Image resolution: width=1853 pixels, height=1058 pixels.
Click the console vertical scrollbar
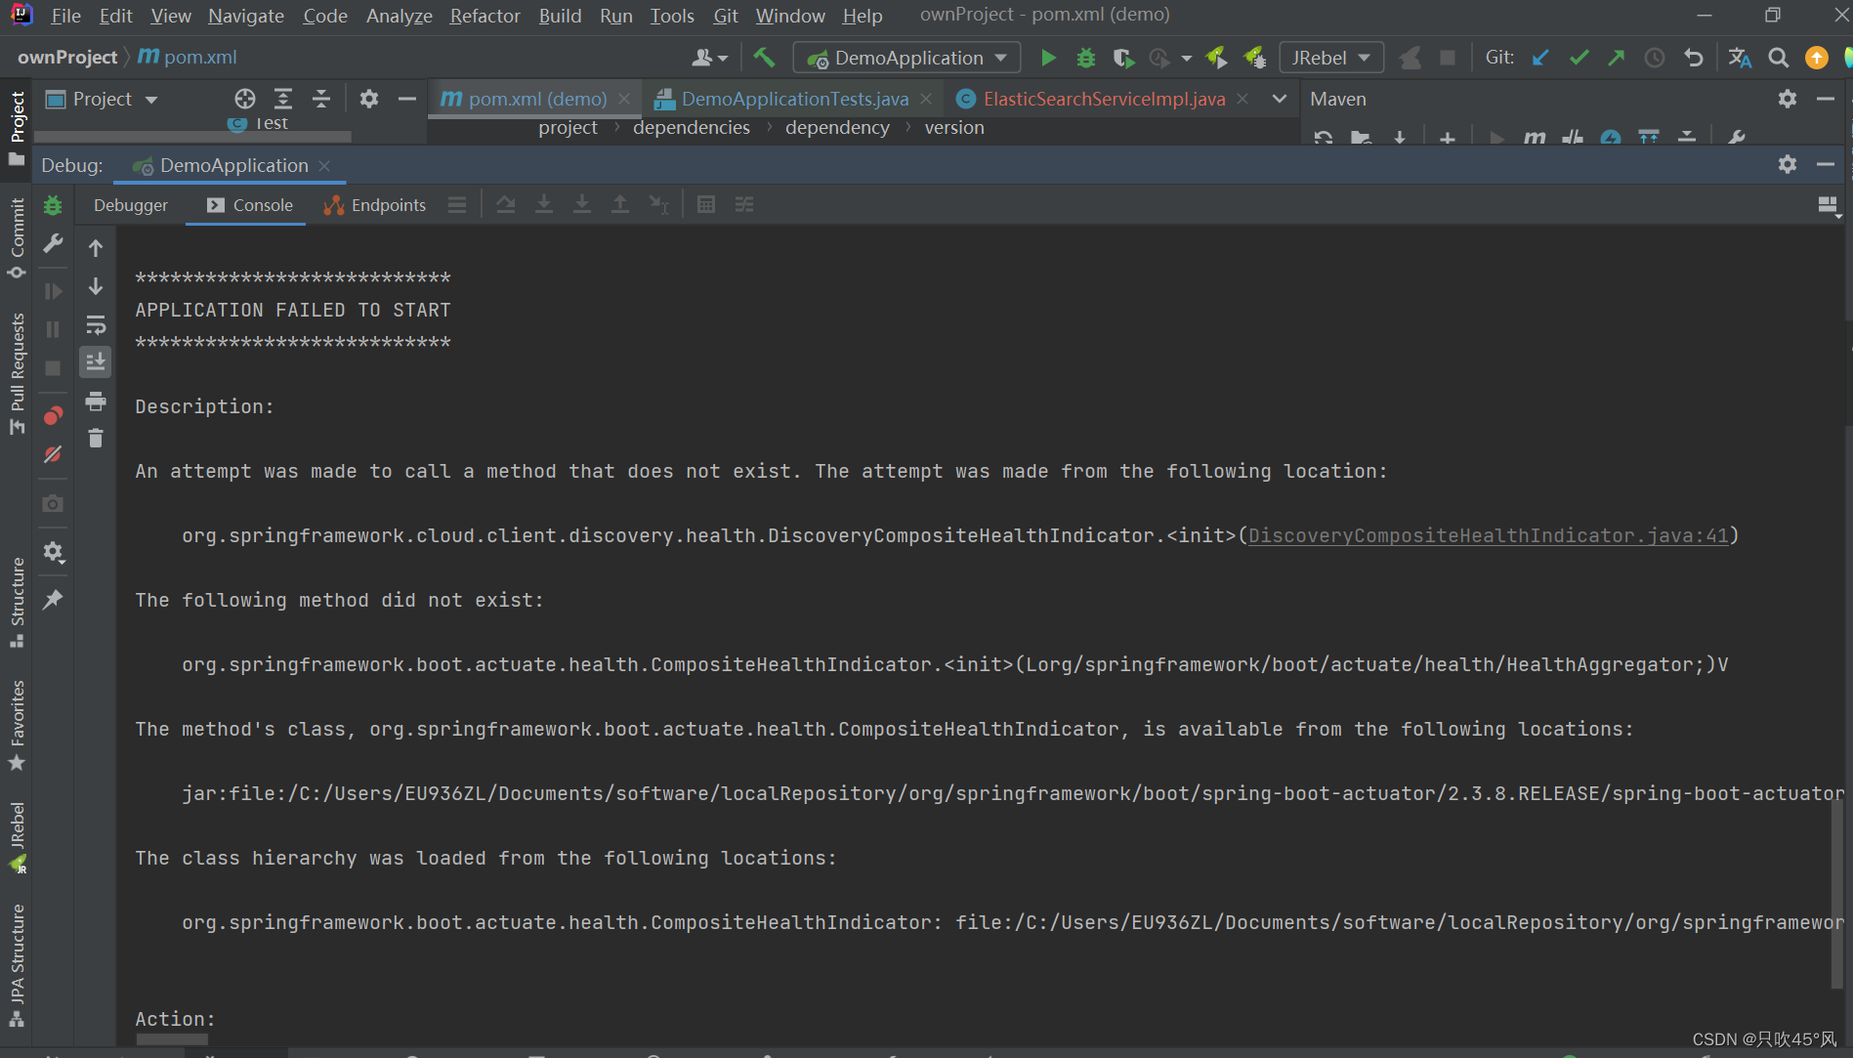coord(1835,894)
